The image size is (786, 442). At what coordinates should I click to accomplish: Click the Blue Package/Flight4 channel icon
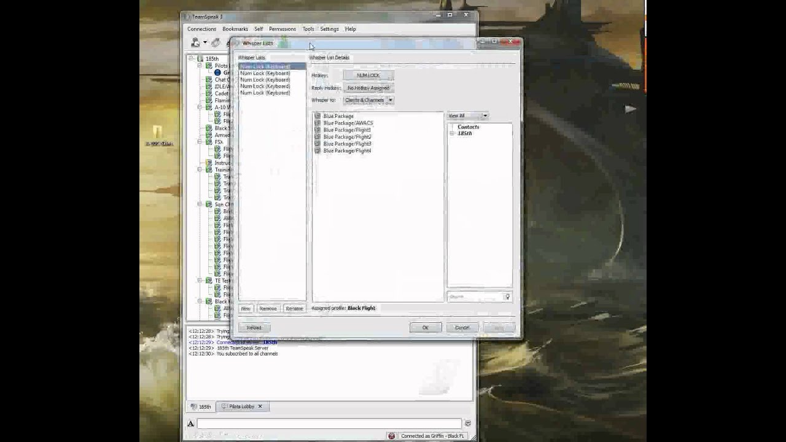[x=317, y=150]
